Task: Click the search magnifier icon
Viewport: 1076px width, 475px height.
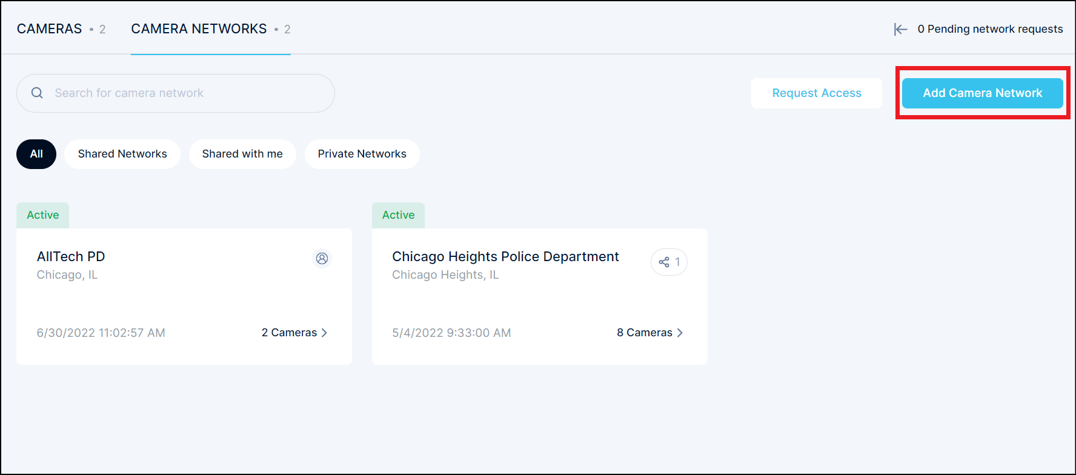Action: click(x=37, y=93)
